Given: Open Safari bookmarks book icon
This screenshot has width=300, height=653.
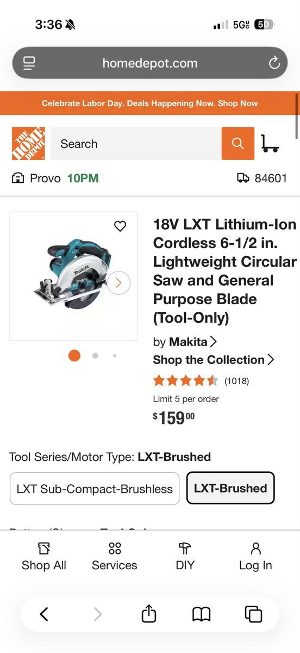Looking at the screenshot, I should coord(202,614).
